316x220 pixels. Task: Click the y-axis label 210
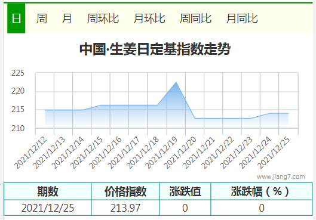pos(18,128)
